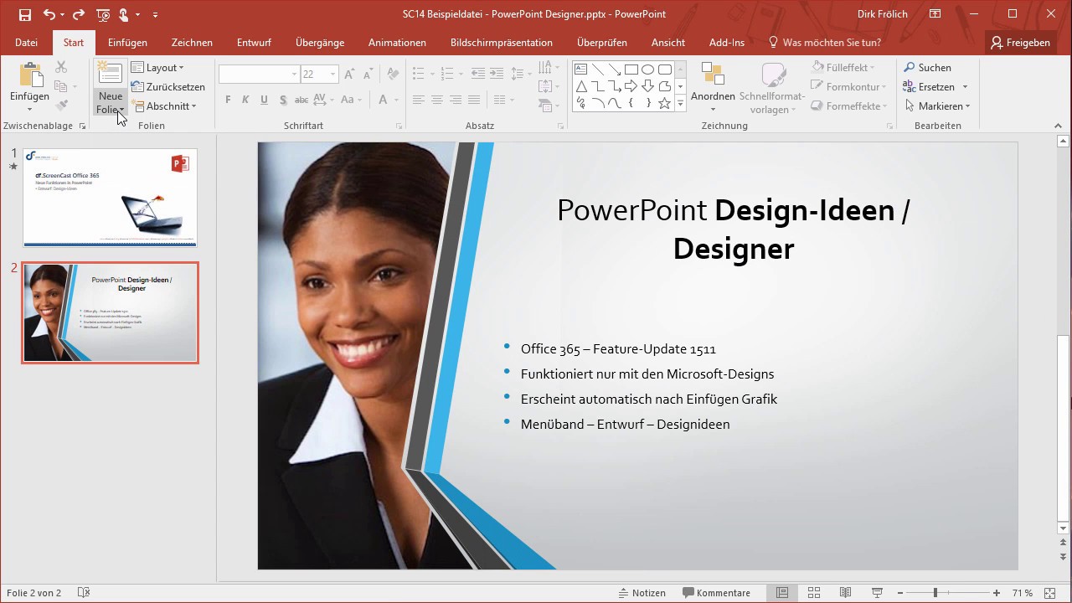1072x603 pixels.
Task: Insert a new slide via Neue Folie icon
Action: 110,74
